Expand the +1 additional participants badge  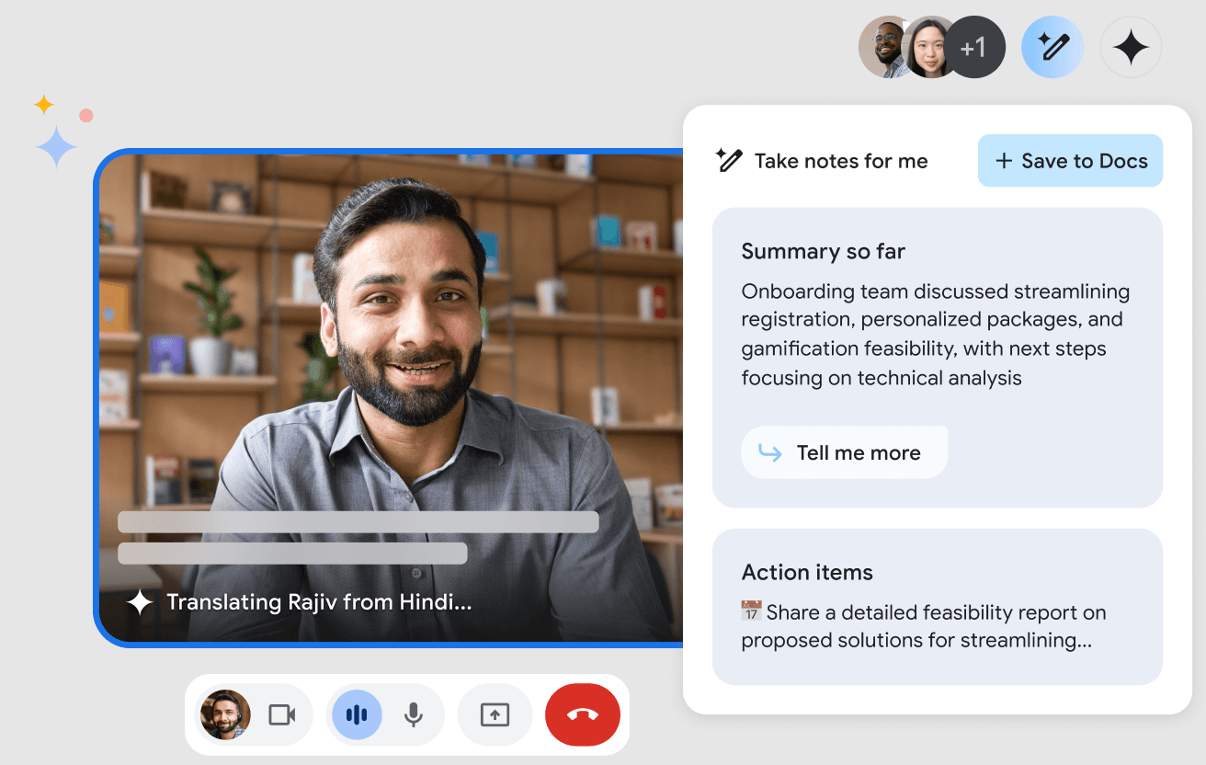pos(974,47)
